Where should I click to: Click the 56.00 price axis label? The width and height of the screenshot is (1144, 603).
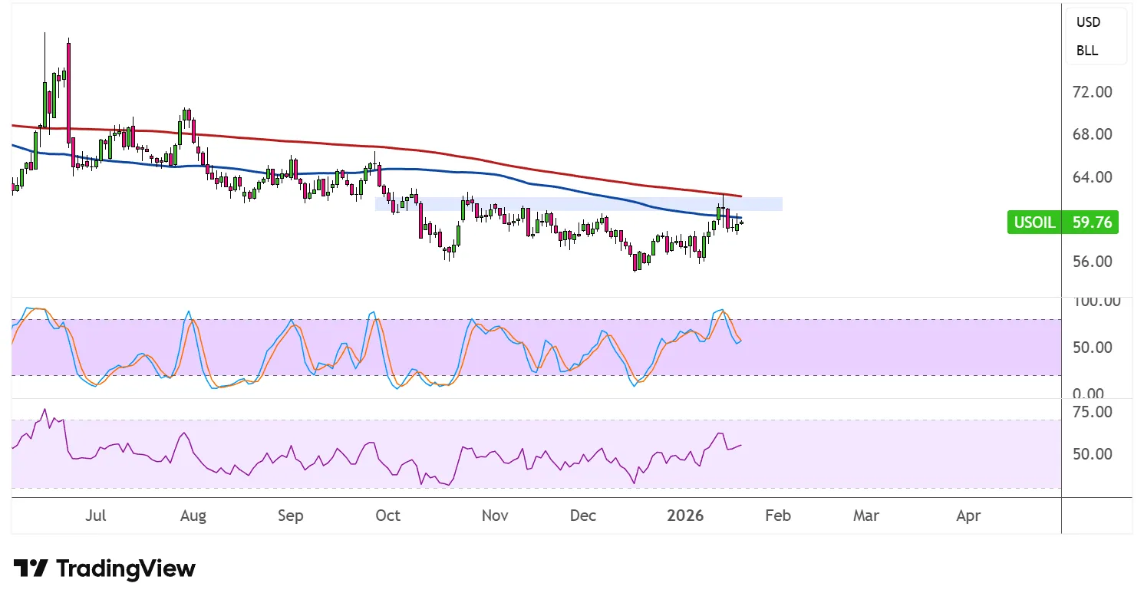1092,262
